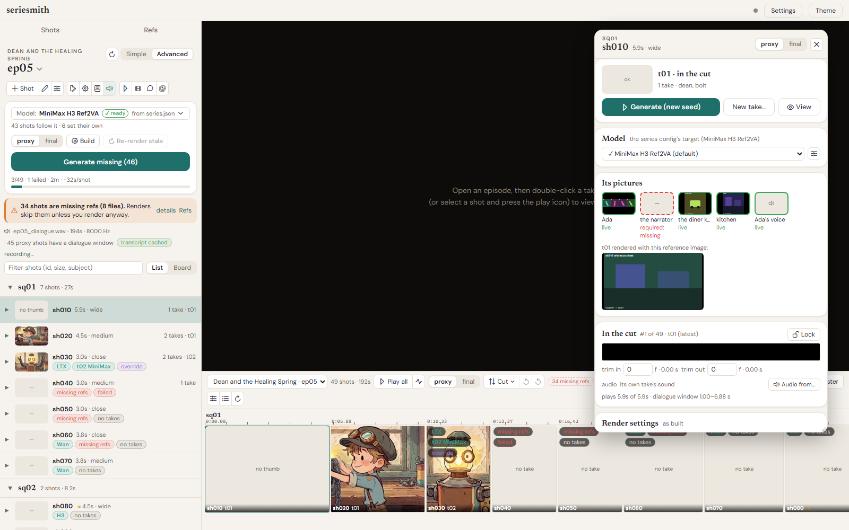The image size is (849, 530).
Task: Click Generate missing (46) button
Action: point(100,162)
